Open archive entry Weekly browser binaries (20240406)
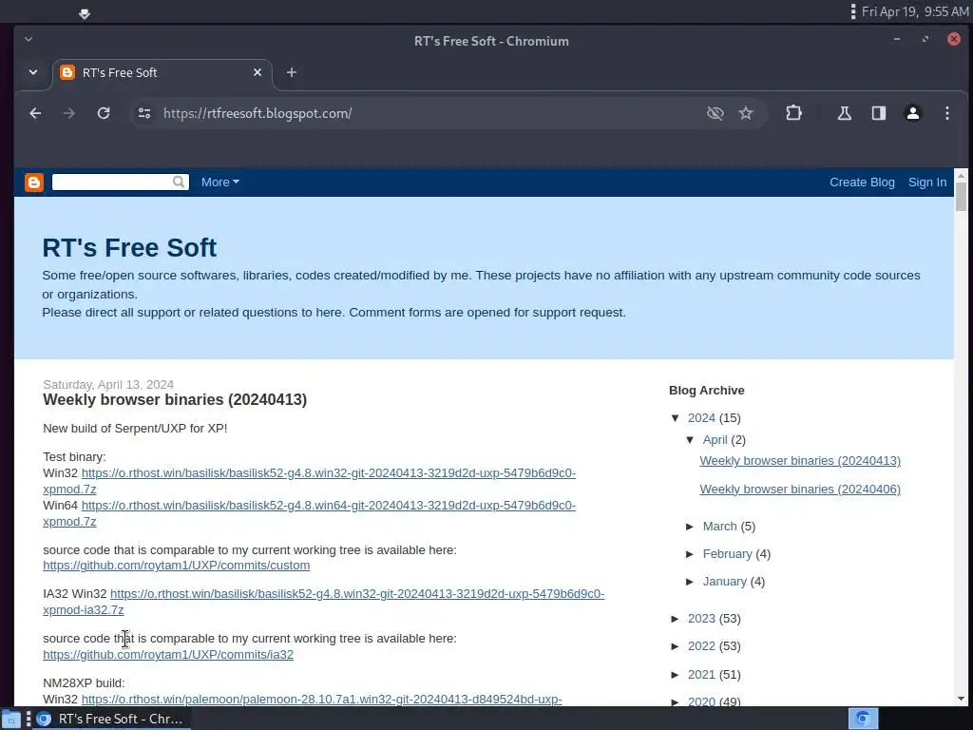The height and width of the screenshot is (730, 973). (800, 490)
